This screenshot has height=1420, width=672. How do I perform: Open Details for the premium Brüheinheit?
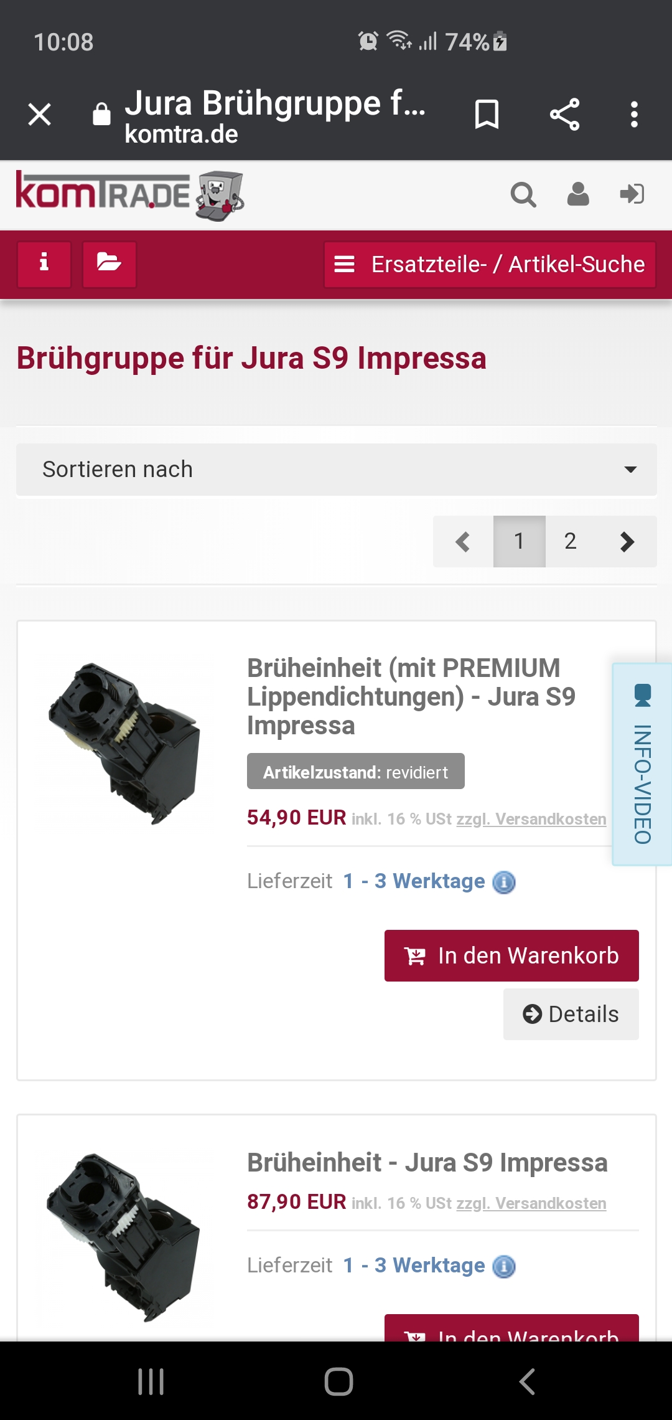571,1014
